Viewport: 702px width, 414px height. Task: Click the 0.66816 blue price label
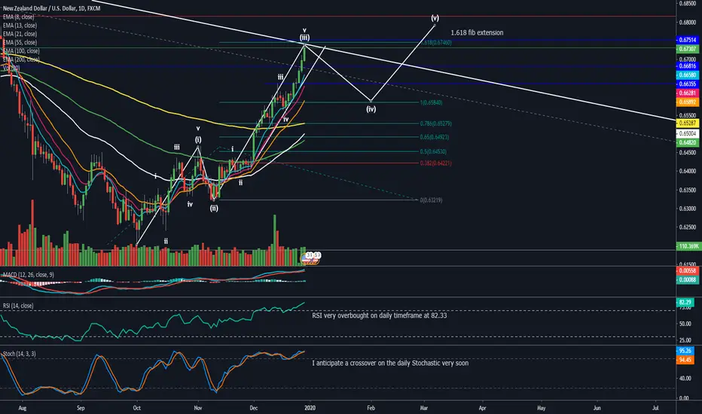pos(687,66)
